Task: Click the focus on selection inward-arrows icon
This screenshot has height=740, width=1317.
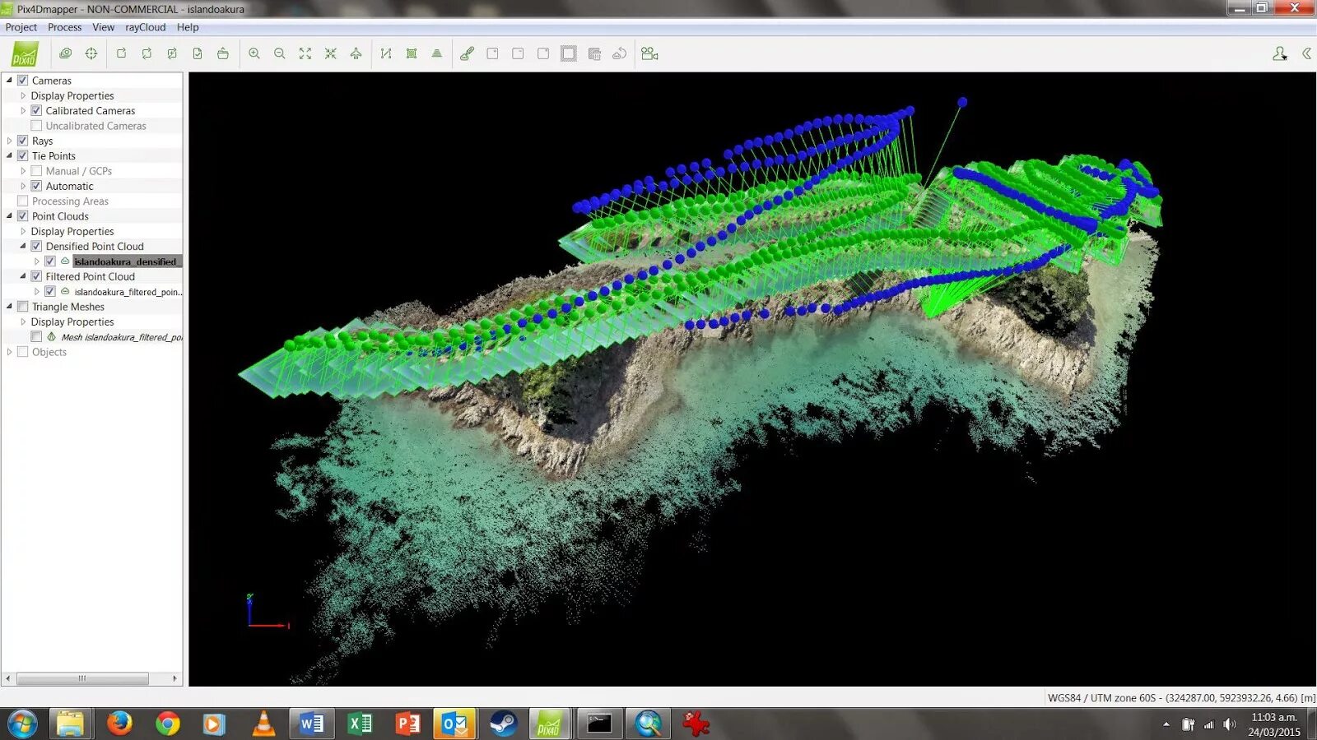Action: coord(331,53)
